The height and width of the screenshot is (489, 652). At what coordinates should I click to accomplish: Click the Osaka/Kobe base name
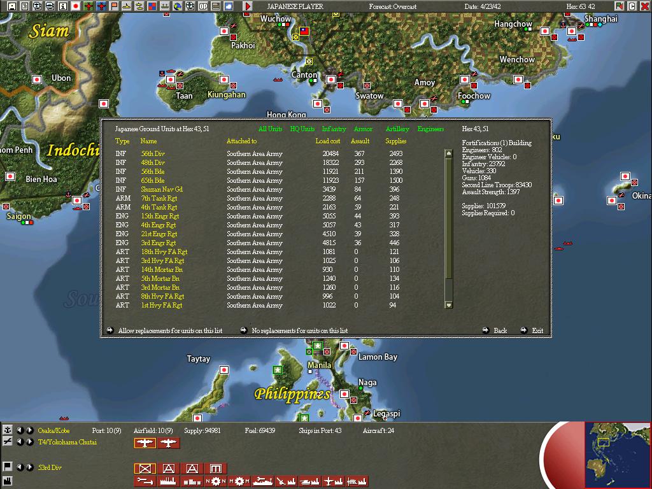53,430
